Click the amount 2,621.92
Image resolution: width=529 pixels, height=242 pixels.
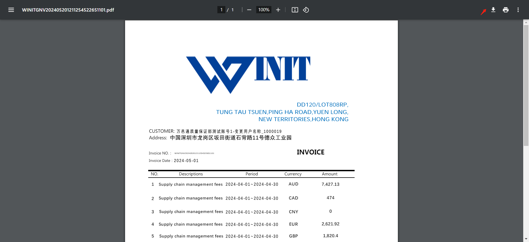click(331, 224)
